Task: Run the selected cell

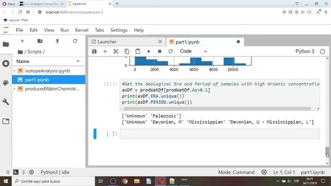Action: point(149,51)
